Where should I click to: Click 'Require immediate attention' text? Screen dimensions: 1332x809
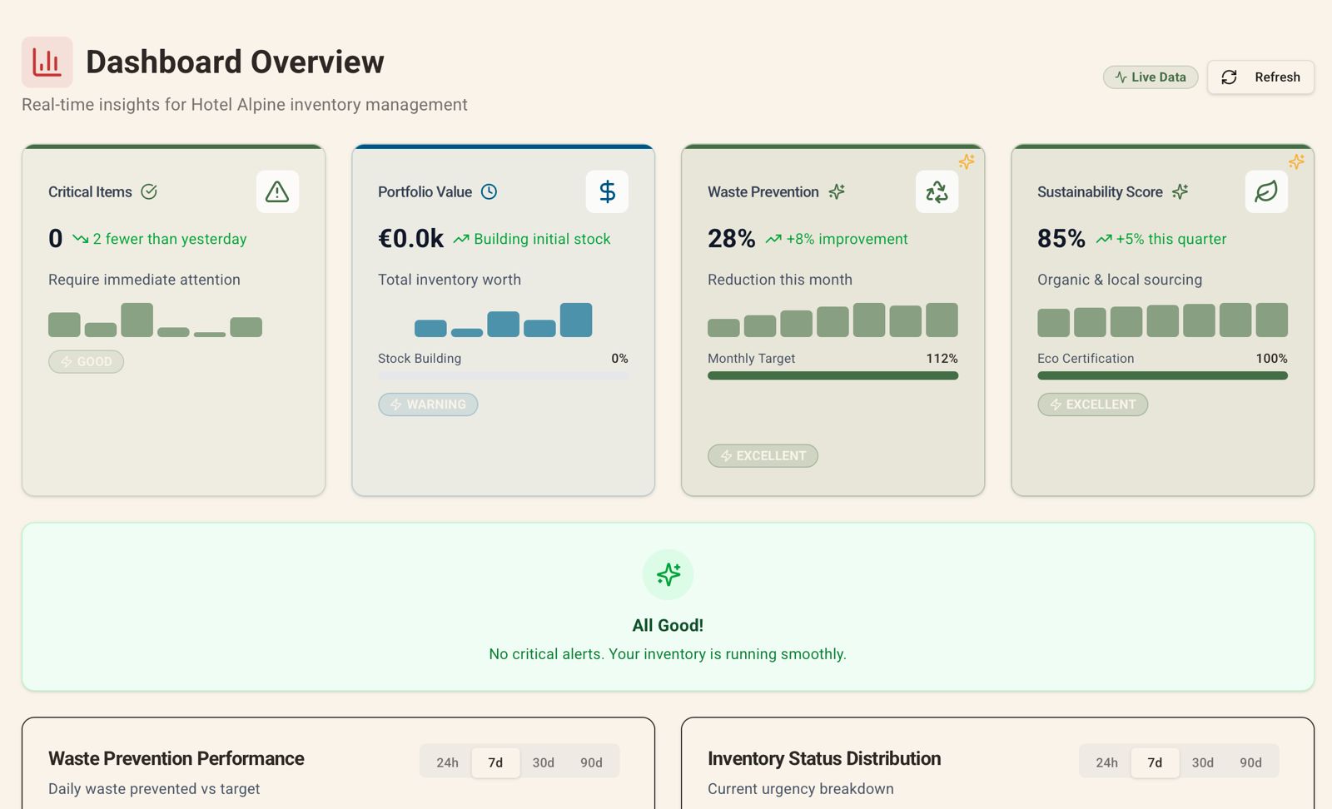(144, 280)
